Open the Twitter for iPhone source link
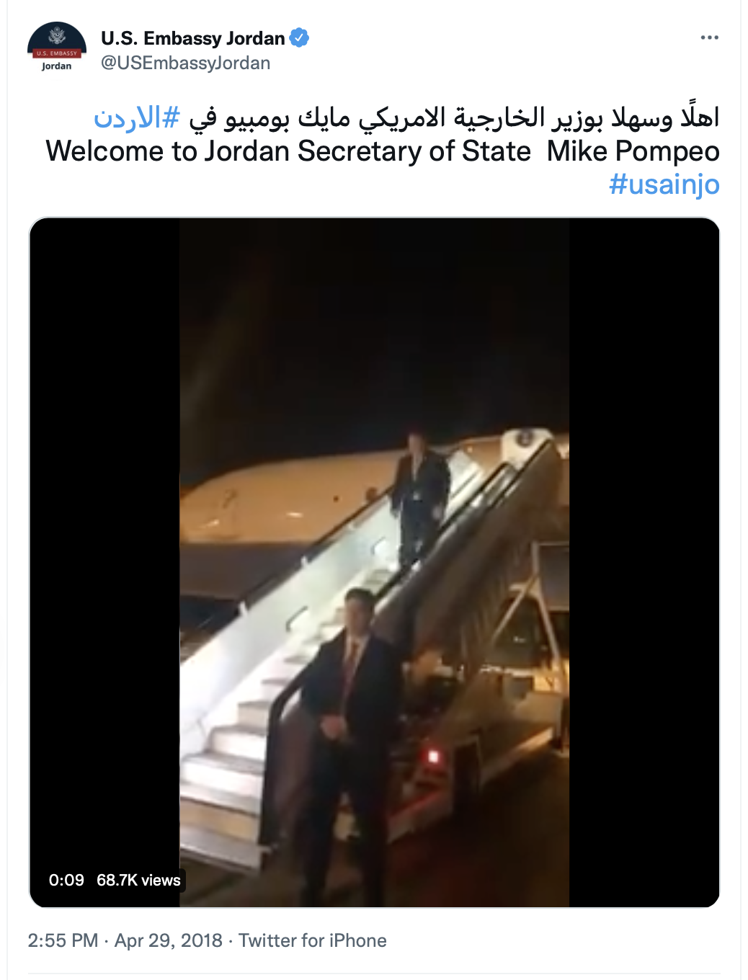The width and height of the screenshot is (748, 980). [x=313, y=940]
